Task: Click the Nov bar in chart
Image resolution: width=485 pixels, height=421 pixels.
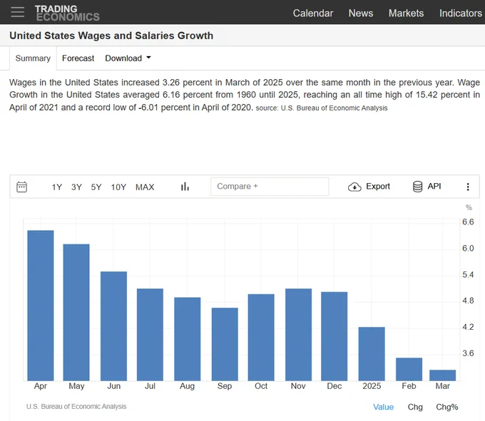Action: (x=298, y=335)
